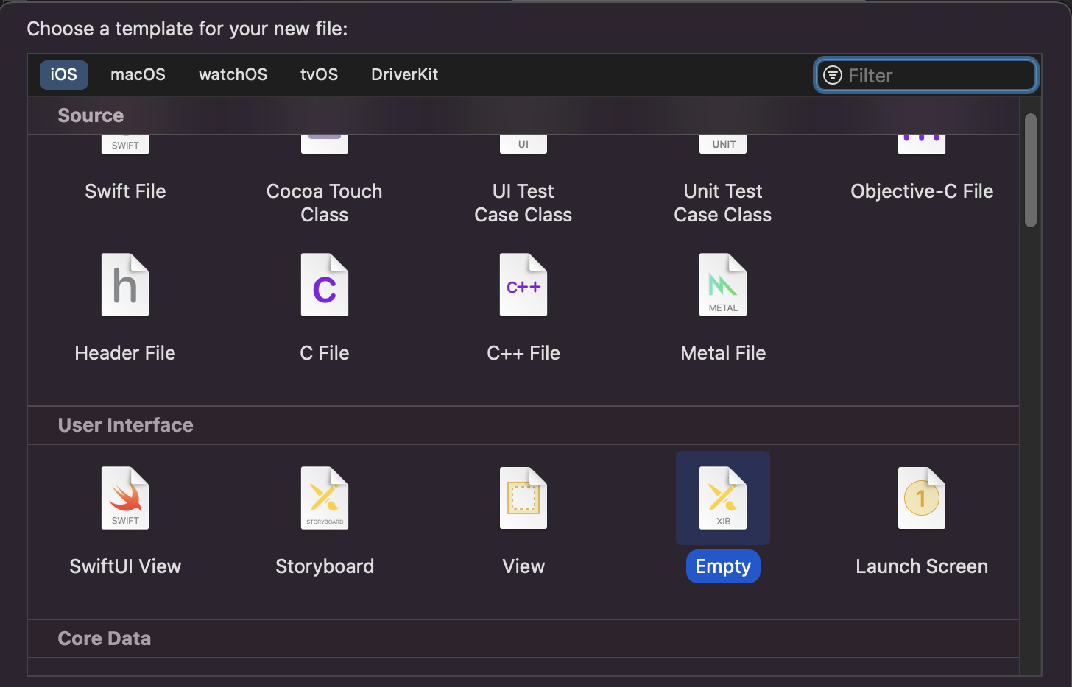Select the Empty XIB template icon
The width and height of the screenshot is (1072, 687).
click(x=723, y=498)
